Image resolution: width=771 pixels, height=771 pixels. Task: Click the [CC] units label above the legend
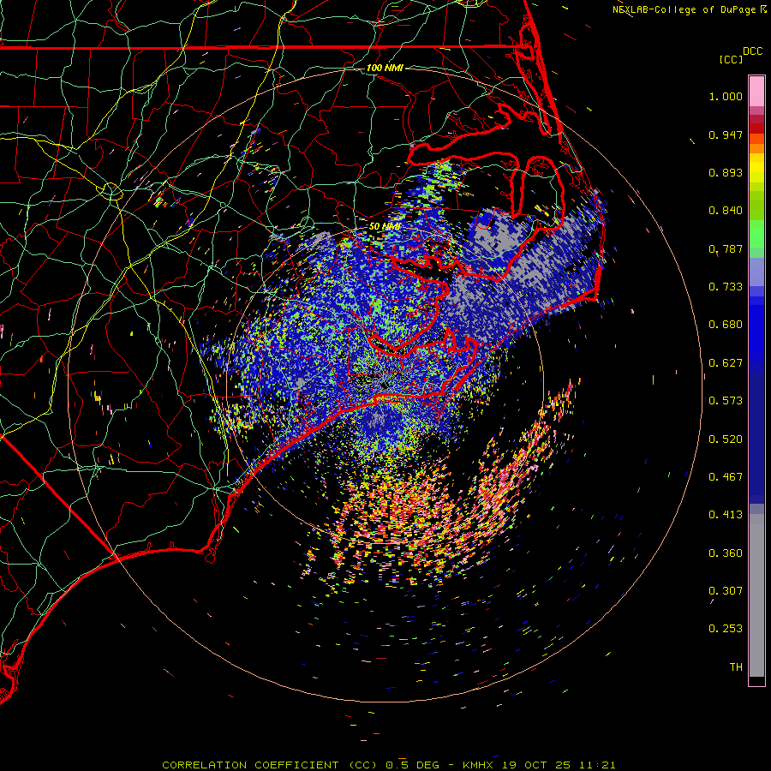tap(732, 59)
